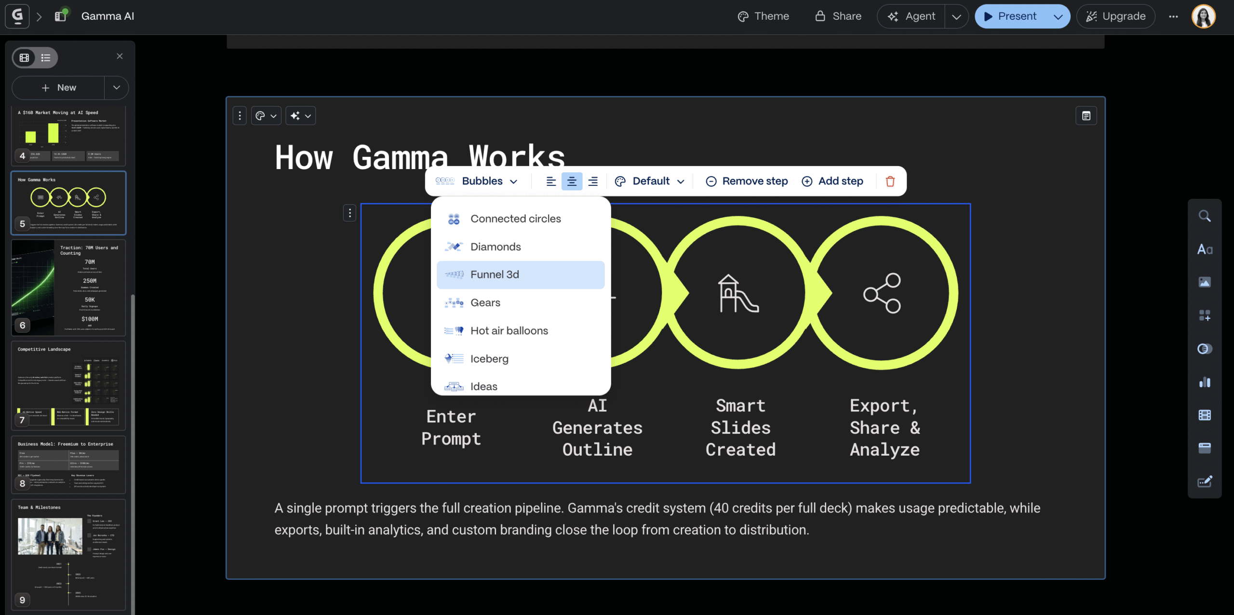
Task: Click the paragraph about the creation pipeline
Action: point(657,519)
